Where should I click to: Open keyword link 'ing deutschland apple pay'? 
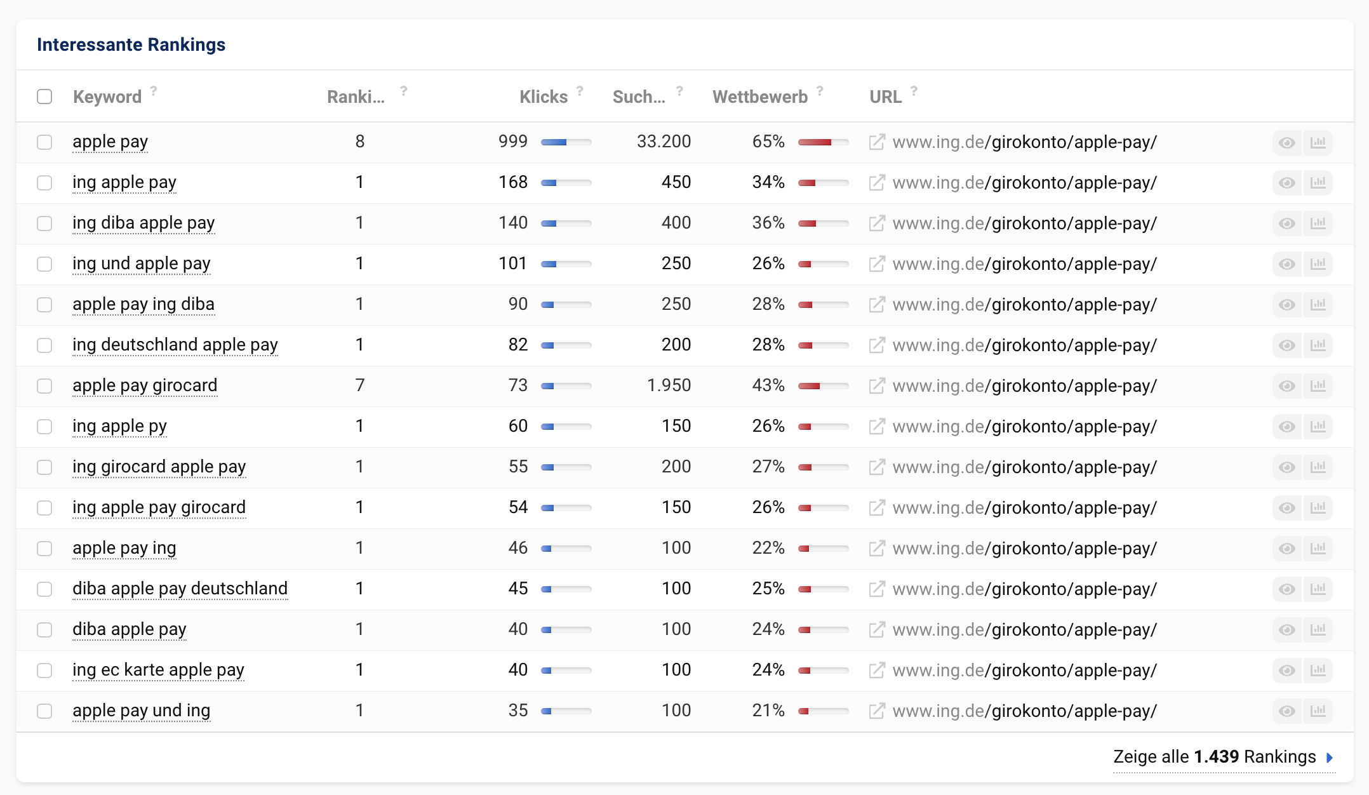coord(175,345)
